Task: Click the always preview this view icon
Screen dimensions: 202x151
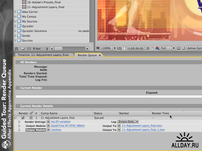Action: [x=98, y=48]
